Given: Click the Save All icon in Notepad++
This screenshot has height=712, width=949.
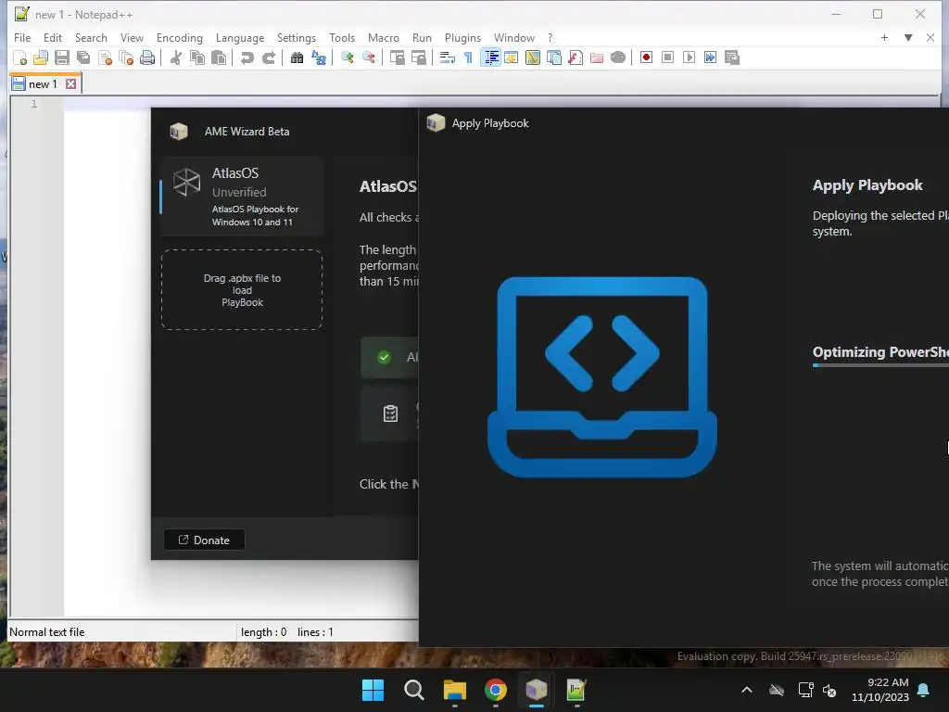Looking at the screenshot, I should (x=82, y=57).
